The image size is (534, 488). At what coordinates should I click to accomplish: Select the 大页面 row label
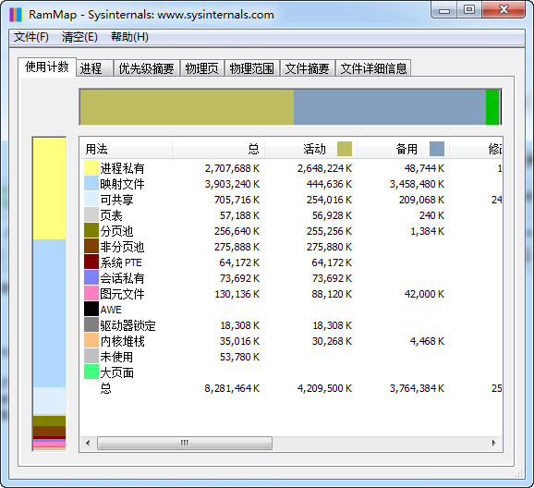pyautogui.click(x=116, y=372)
